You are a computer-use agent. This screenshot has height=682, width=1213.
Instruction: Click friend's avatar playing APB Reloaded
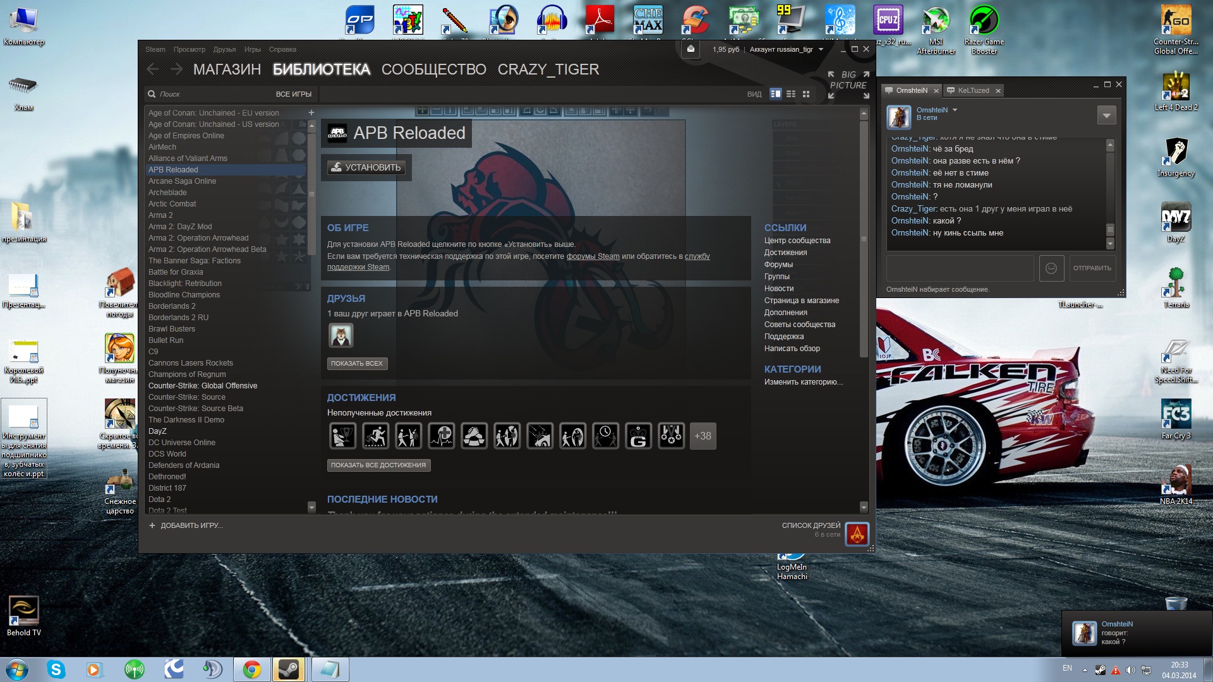click(341, 335)
